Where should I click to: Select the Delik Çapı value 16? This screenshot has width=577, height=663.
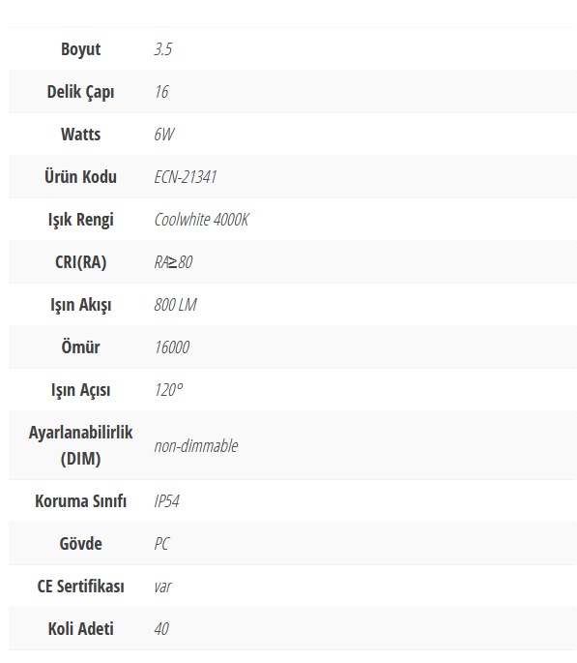point(161,92)
